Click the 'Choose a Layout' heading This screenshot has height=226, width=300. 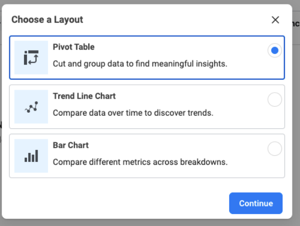coord(47,20)
